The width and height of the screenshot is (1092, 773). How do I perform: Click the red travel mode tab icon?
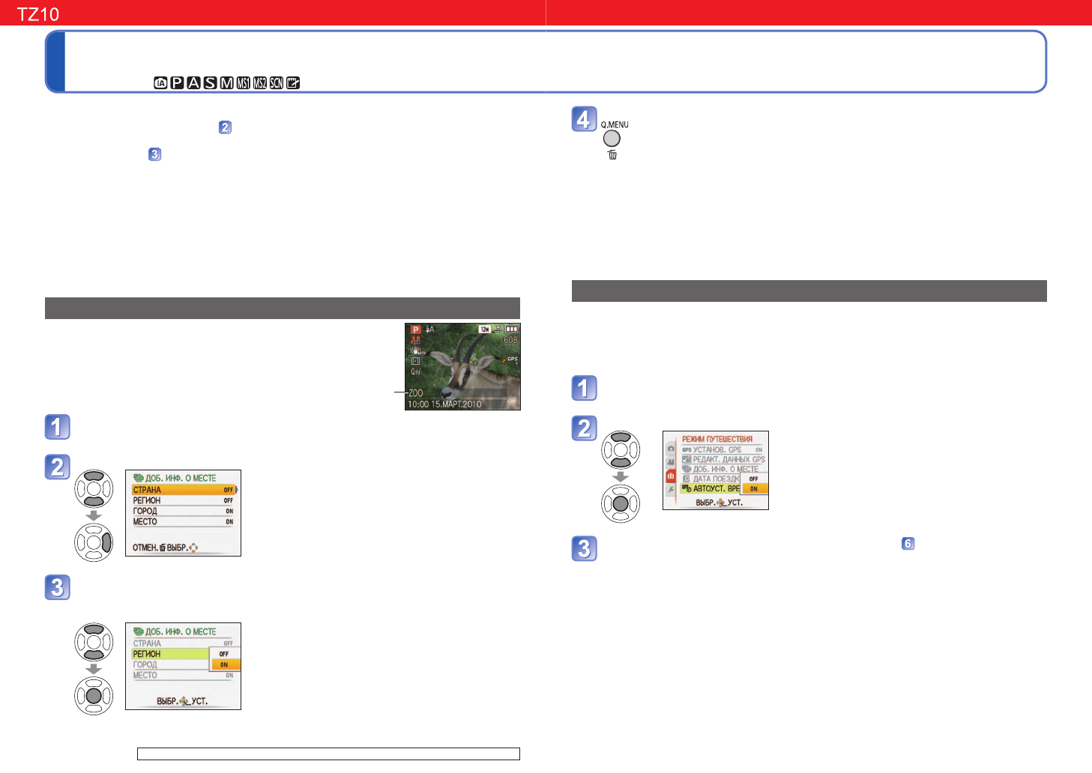coord(671,476)
